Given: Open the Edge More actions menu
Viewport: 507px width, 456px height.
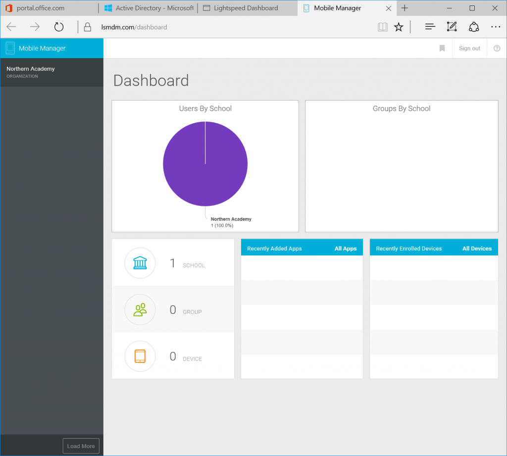Looking at the screenshot, I should pyautogui.click(x=496, y=27).
